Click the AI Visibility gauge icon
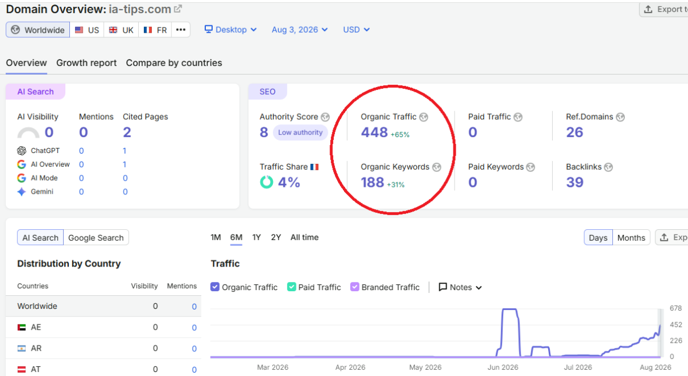688x376 pixels. point(29,133)
